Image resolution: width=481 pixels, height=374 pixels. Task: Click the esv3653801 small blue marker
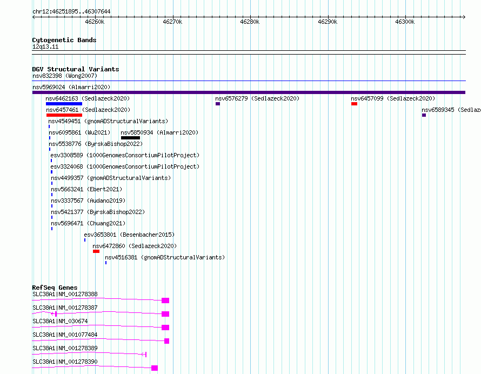(x=85, y=240)
